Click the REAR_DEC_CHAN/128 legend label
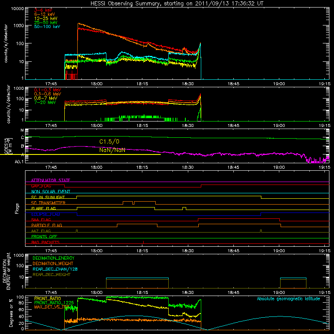Image resolution: width=334 pixels, height=334 pixels. (55, 269)
